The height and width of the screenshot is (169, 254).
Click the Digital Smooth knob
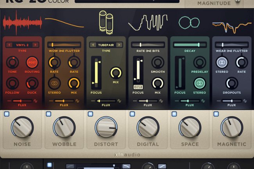pos(158,62)
